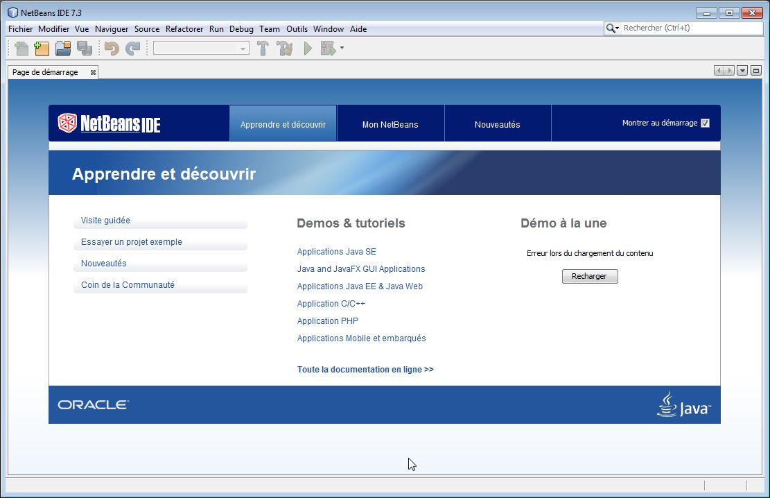Open the Source menu
Screen dimensions: 770x498
point(147,29)
